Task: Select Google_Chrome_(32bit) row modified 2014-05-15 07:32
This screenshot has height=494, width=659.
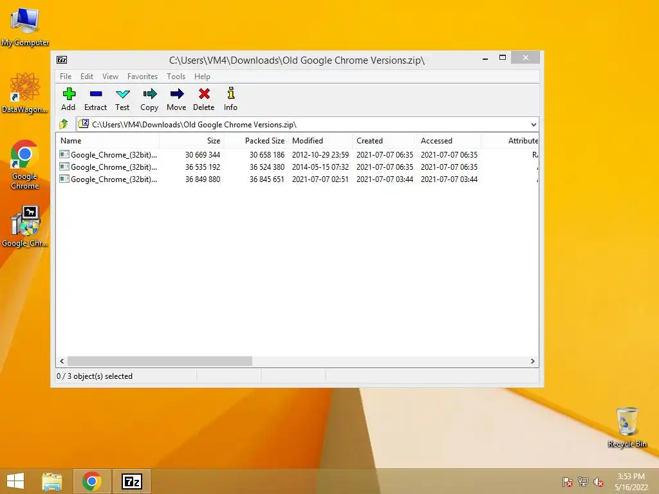Action: 297,167
